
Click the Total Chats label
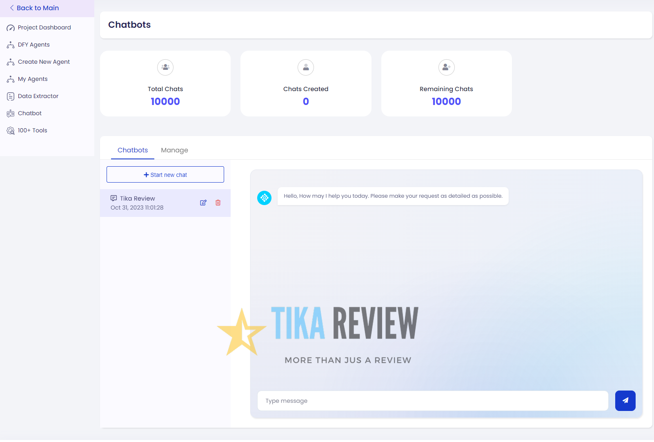165,89
